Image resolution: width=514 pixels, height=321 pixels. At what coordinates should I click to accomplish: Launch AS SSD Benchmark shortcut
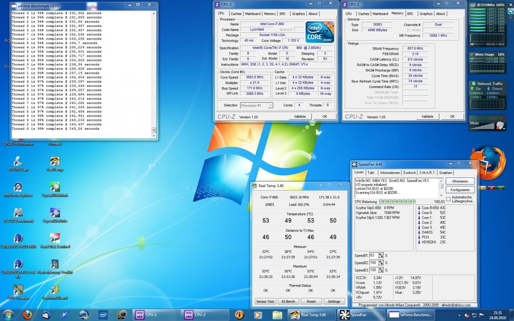(18, 215)
